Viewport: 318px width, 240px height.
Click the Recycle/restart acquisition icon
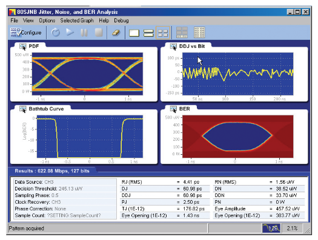click(56, 33)
